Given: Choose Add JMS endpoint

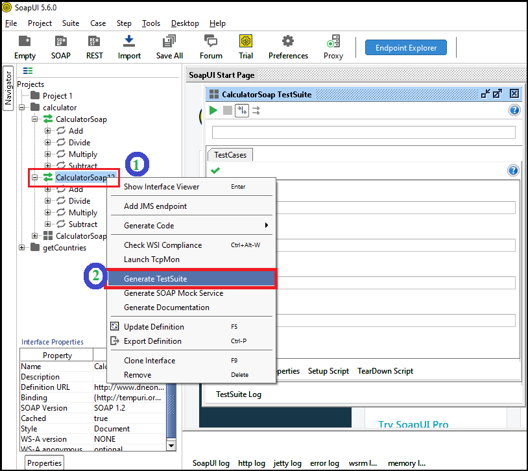Looking at the screenshot, I should click(191, 206).
